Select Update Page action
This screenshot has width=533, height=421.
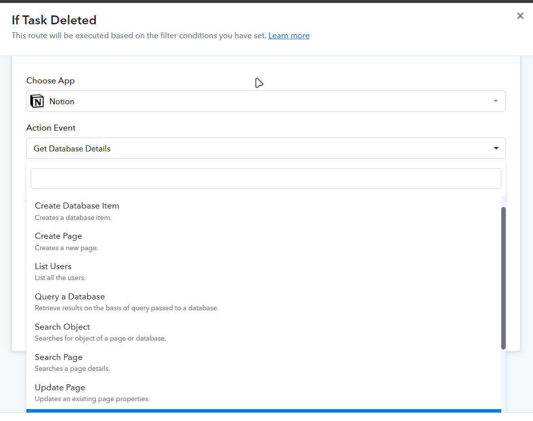[264, 393]
